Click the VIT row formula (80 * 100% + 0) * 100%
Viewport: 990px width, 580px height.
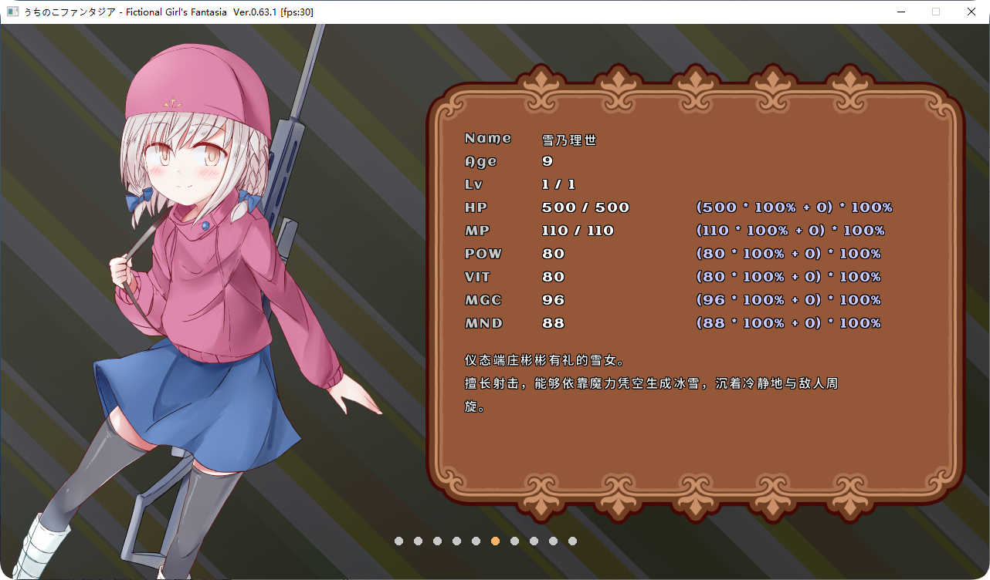pos(788,277)
